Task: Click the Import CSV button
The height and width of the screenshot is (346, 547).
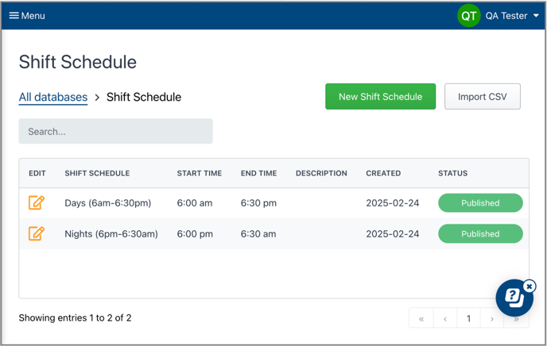Action: (482, 97)
